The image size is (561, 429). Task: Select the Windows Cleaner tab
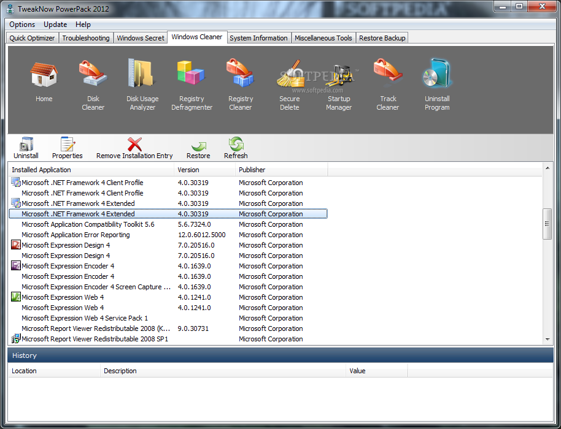197,37
